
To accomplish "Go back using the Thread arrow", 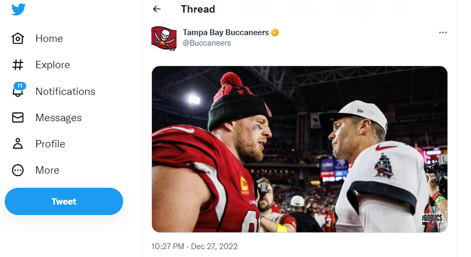I will tap(157, 9).
